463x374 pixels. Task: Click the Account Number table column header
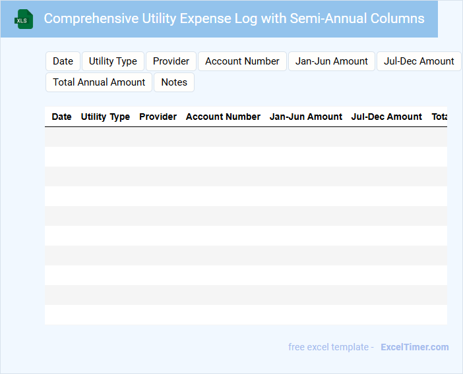(x=223, y=117)
